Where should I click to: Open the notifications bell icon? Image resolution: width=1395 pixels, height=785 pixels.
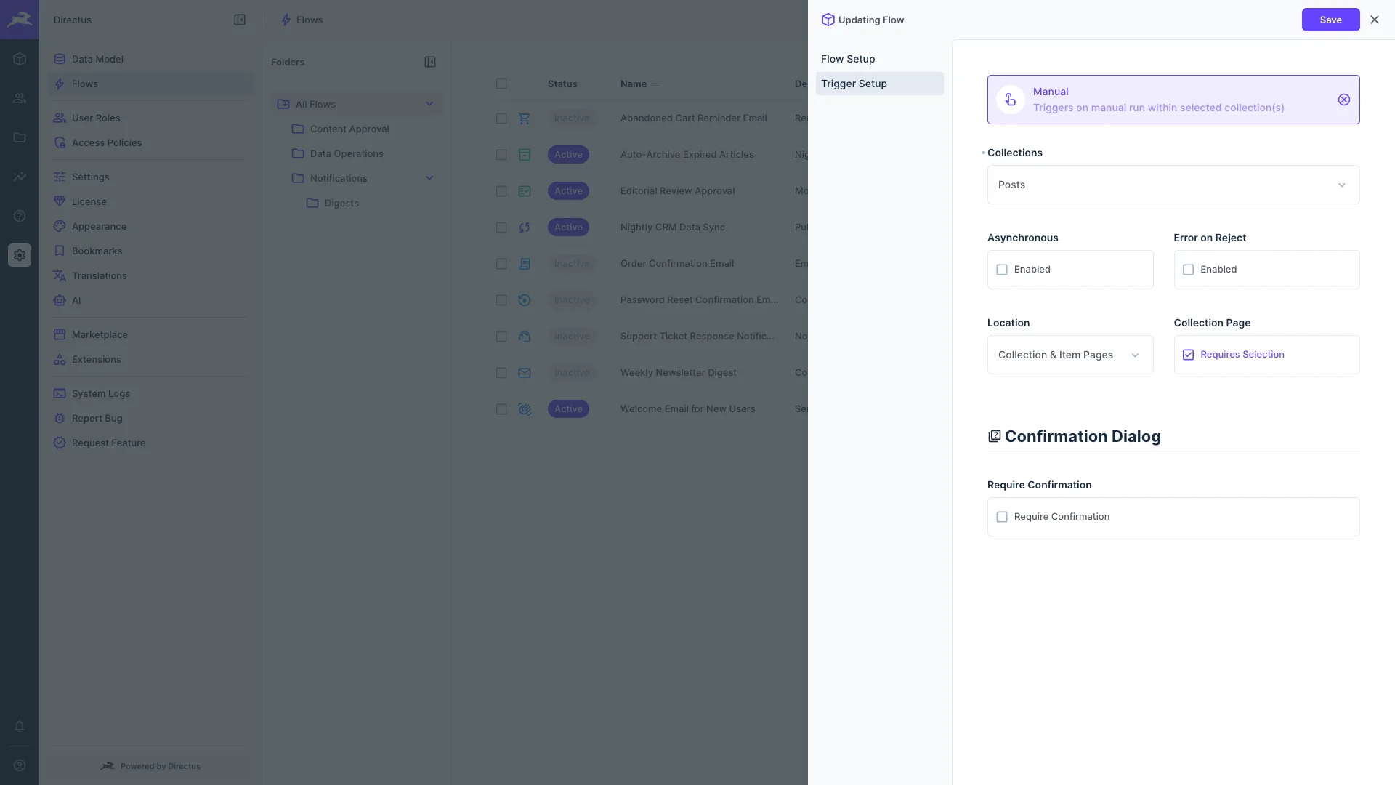click(x=20, y=726)
